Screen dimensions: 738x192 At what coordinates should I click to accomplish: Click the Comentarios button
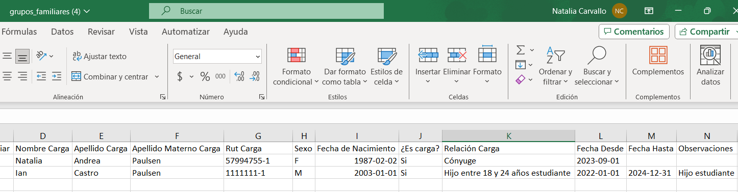(634, 32)
